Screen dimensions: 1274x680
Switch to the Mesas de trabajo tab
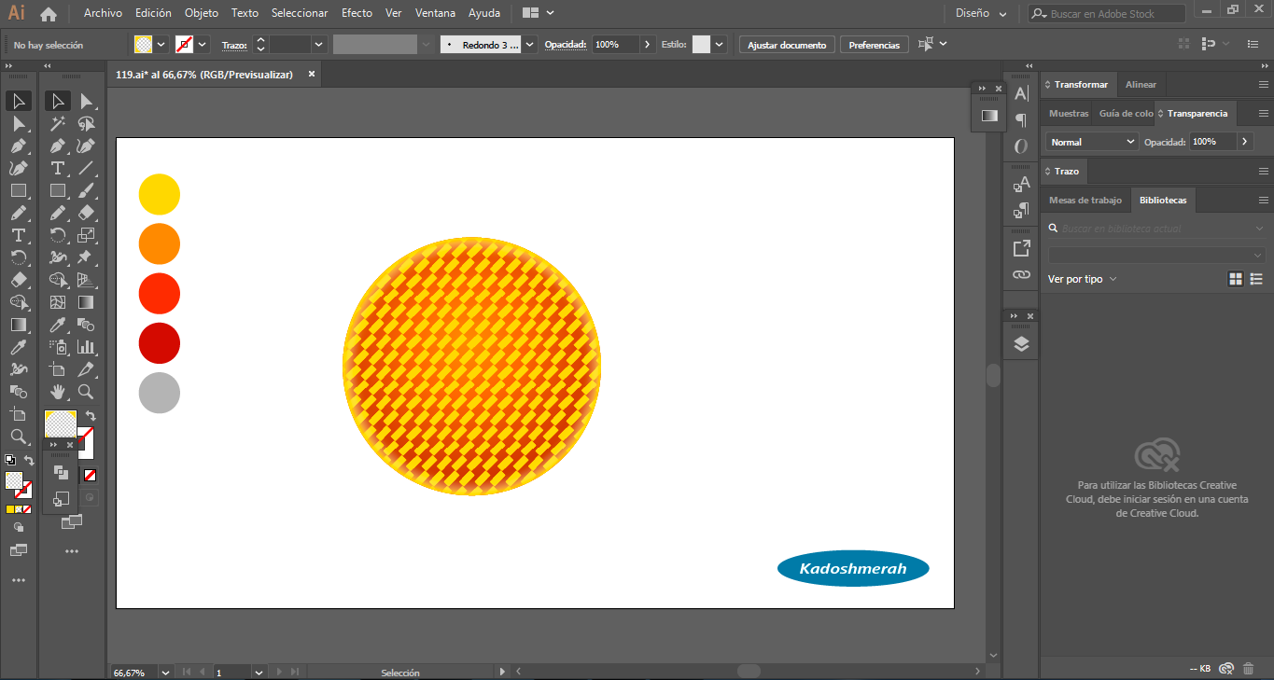1085,201
